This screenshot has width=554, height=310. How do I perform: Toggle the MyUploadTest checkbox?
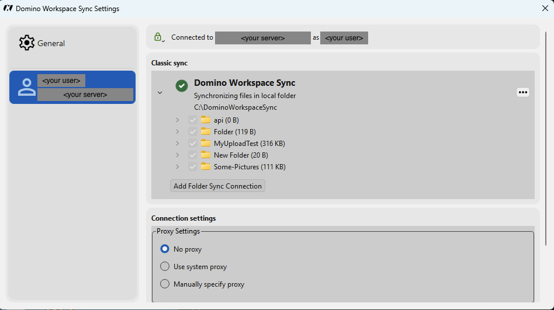(193, 144)
